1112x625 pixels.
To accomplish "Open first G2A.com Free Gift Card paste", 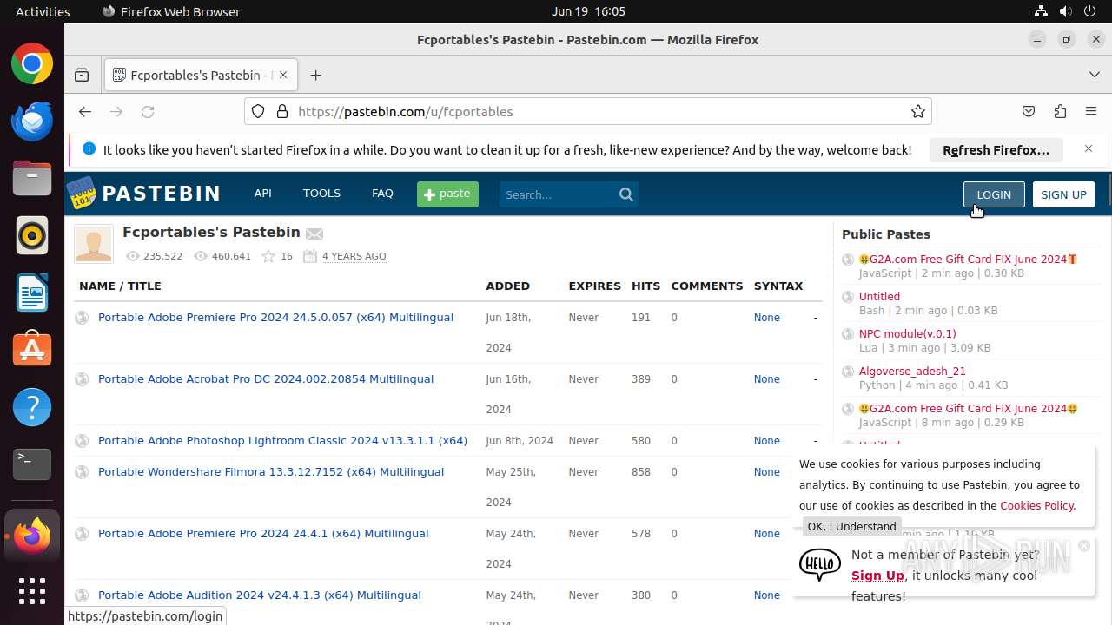I will click(x=968, y=259).
